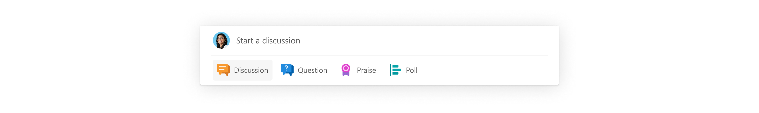Focus the post composer placeholder text
The image size is (759, 113).
[x=268, y=40]
